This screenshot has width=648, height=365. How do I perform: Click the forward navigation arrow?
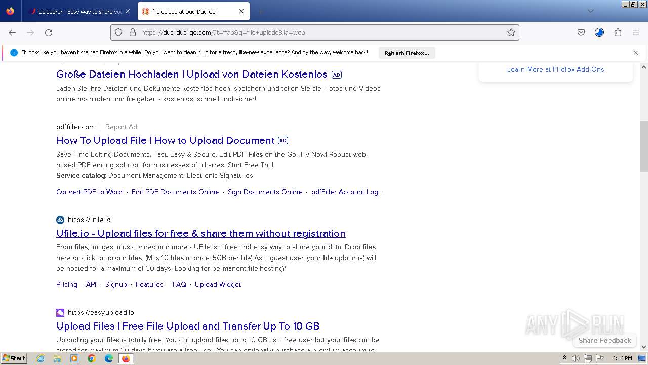[30, 32]
